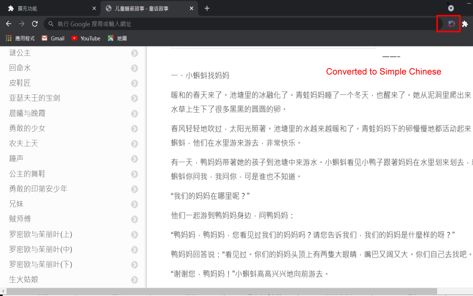Image resolution: width=473 pixels, height=296 pixels.
Task: Open 罗密欧与茱丽叶(上) story
Action: [x=40, y=234]
